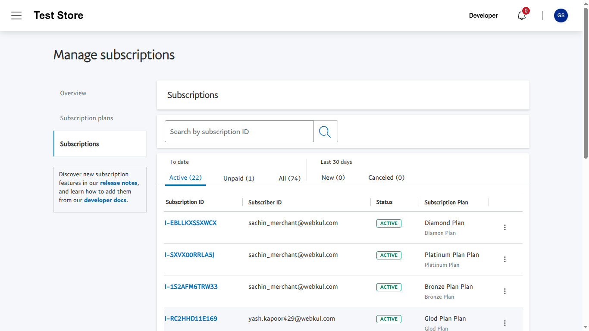Open the developer docs link
Image resolution: width=589 pixels, height=331 pixels.
105,200
